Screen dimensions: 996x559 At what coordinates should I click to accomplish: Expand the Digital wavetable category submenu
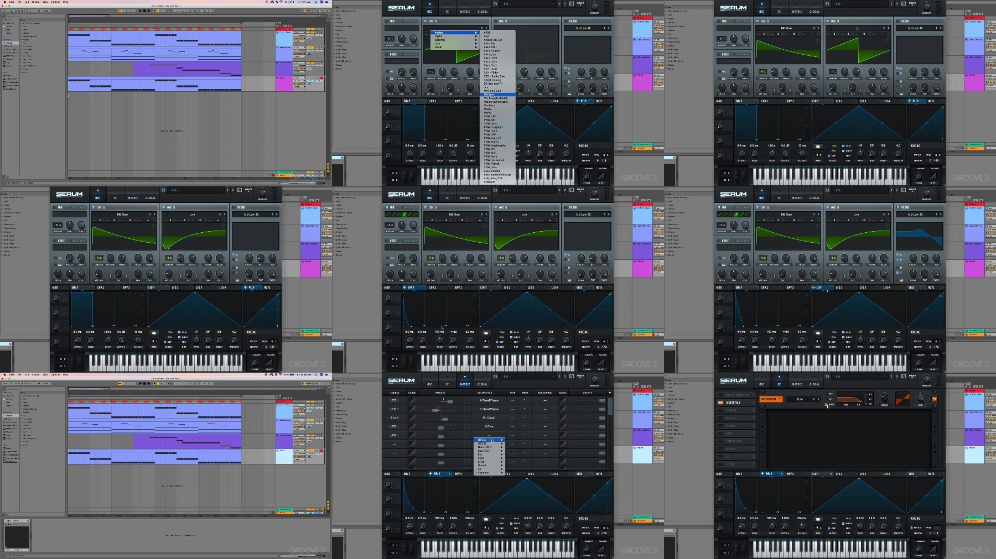(x=455, y=36)
